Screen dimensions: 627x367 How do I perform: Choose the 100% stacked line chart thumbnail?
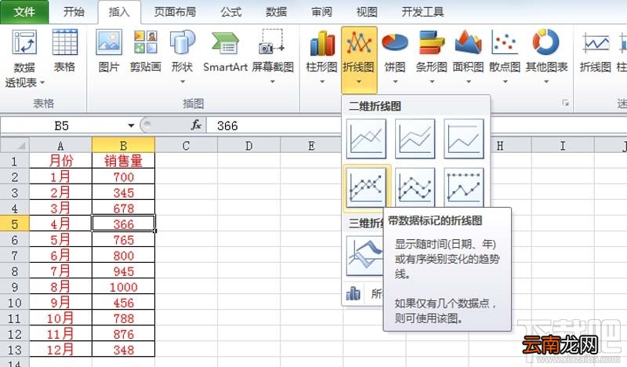point(464,139)
